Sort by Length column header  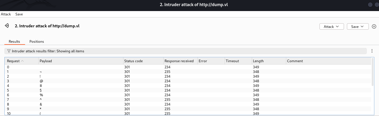tap(269, 61)
